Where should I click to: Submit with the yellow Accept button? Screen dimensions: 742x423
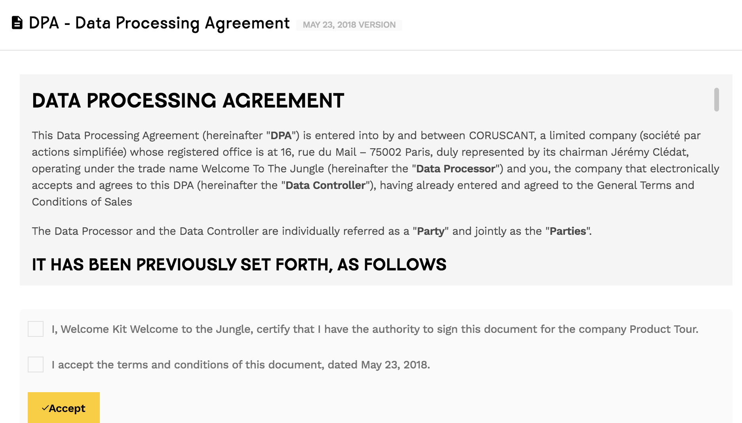[64, 408]
